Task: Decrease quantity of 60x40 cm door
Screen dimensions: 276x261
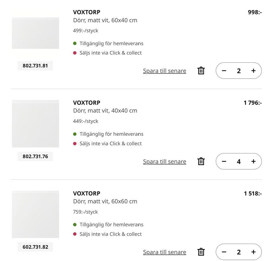Action: click(x=224, y=71)
